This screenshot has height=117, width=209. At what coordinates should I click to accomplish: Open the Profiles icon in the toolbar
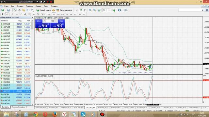8,10
